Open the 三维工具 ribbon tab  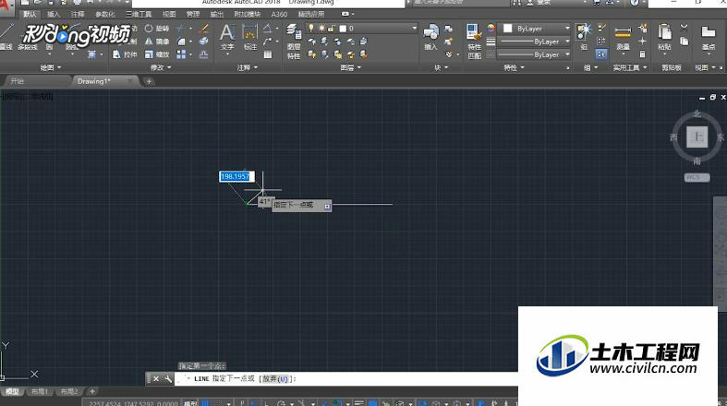139,15
